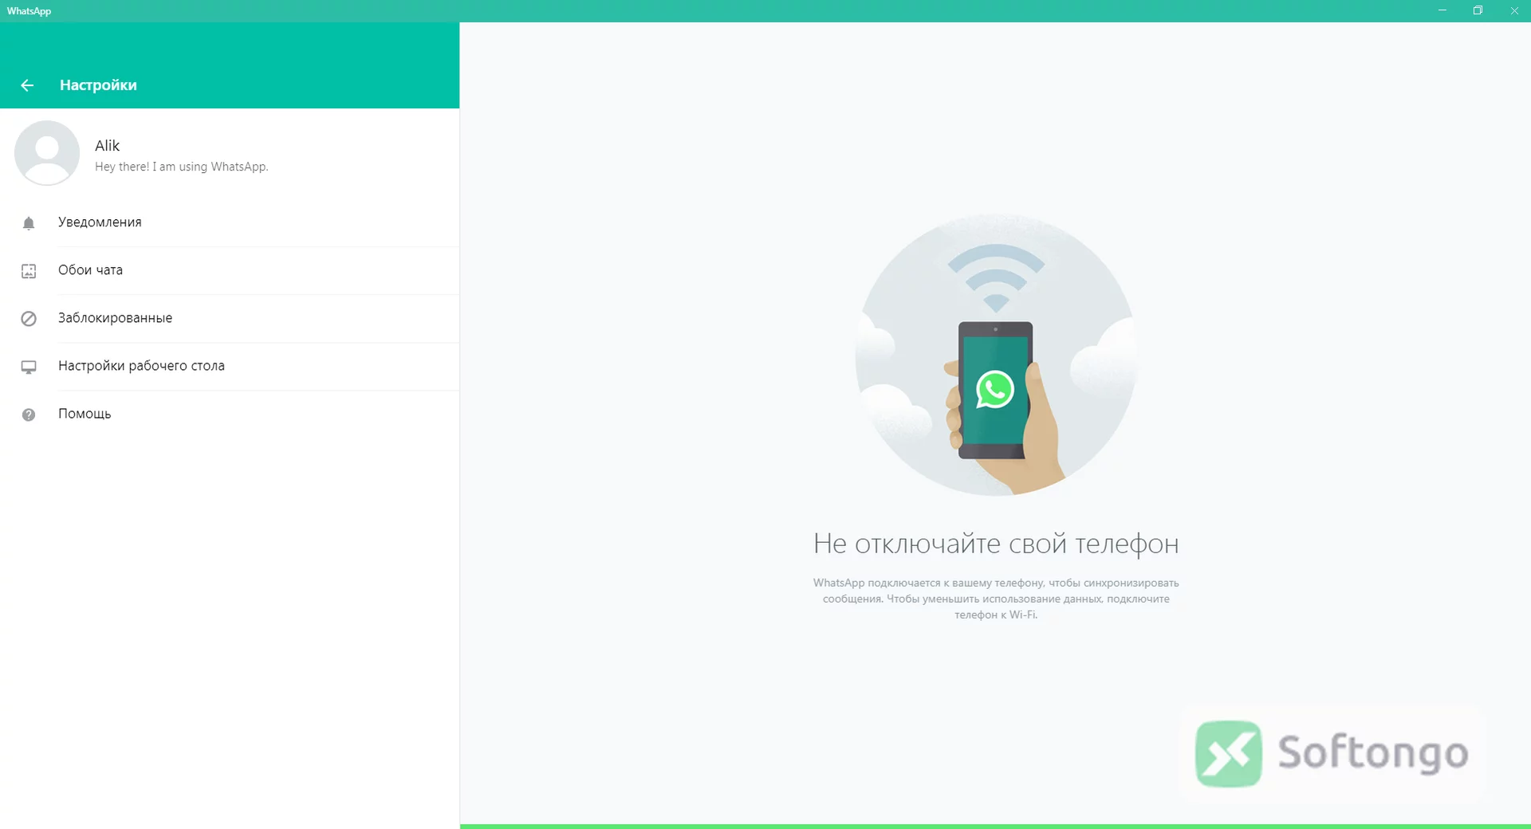Go back using the arrow beside Настройки
This screenshot has height=829, width=1531.
[27, 85]
